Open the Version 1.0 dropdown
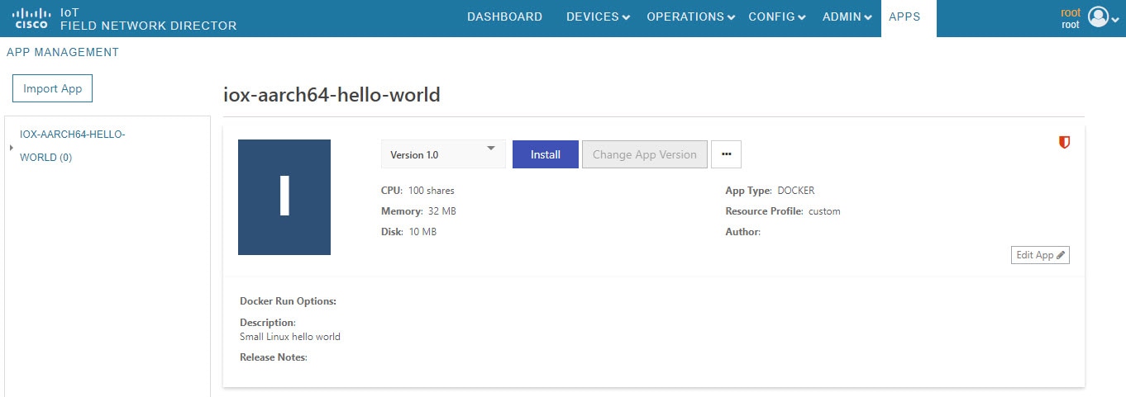 [443, 154]
